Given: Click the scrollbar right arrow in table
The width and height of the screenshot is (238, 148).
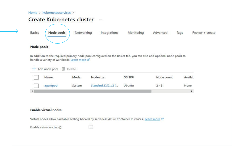Looking at the screenshot, I should click(192, 91).
